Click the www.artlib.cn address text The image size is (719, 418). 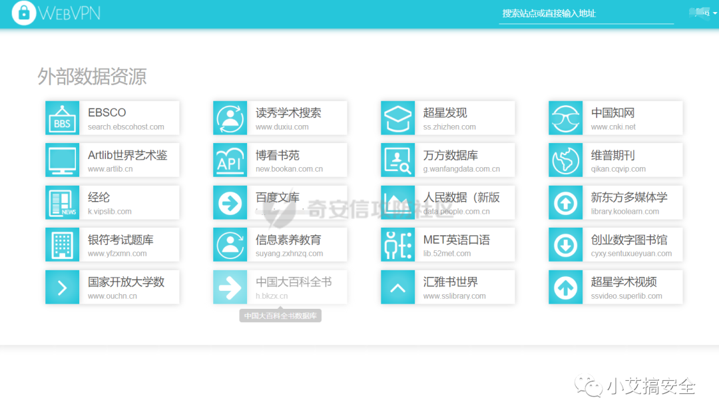click(110, 169)
